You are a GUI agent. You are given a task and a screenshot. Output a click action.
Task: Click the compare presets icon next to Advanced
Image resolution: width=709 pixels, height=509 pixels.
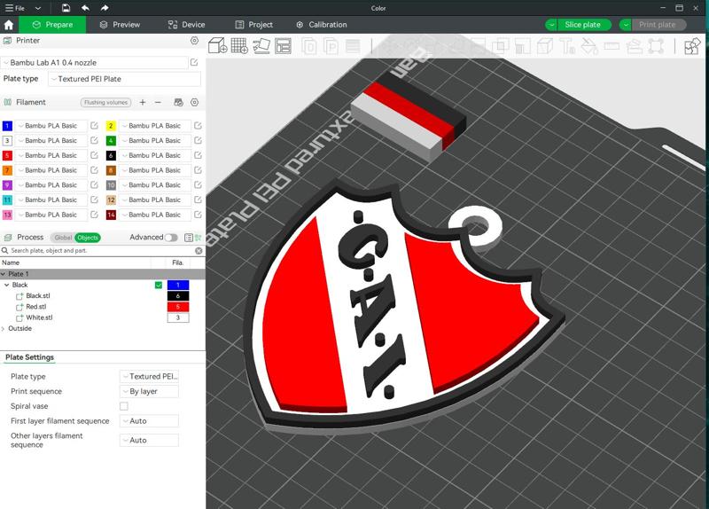[x=198, y=238]
